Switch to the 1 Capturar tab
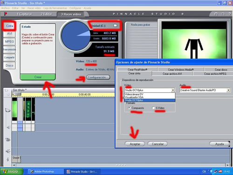Screen dimensions: 233x175 tap(24, 14)
